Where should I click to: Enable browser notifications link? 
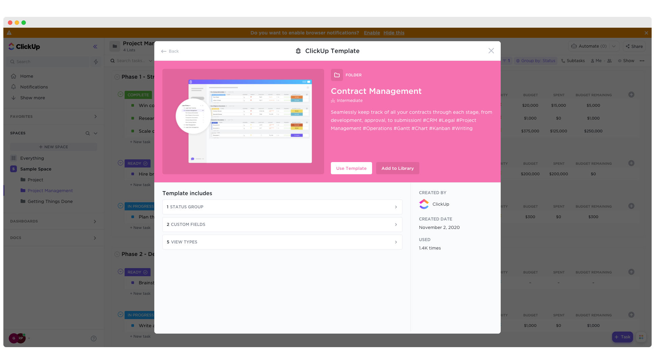372,33
